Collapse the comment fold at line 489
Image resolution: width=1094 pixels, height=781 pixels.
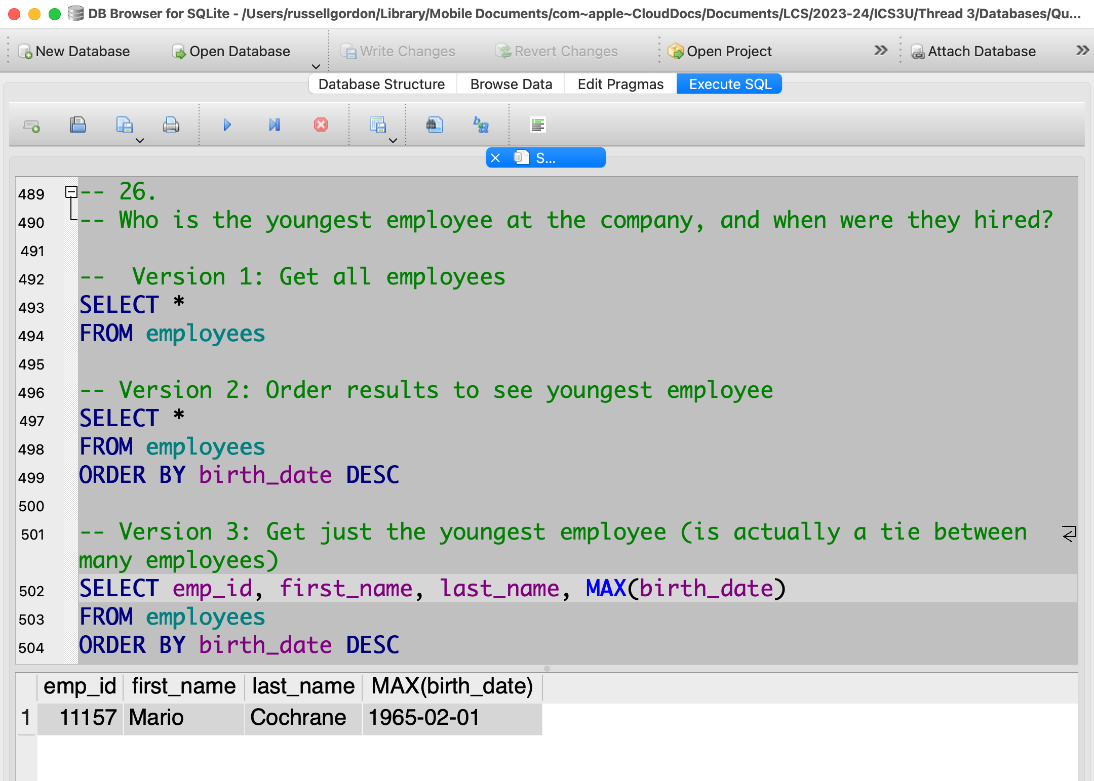(x=71, y=192)
